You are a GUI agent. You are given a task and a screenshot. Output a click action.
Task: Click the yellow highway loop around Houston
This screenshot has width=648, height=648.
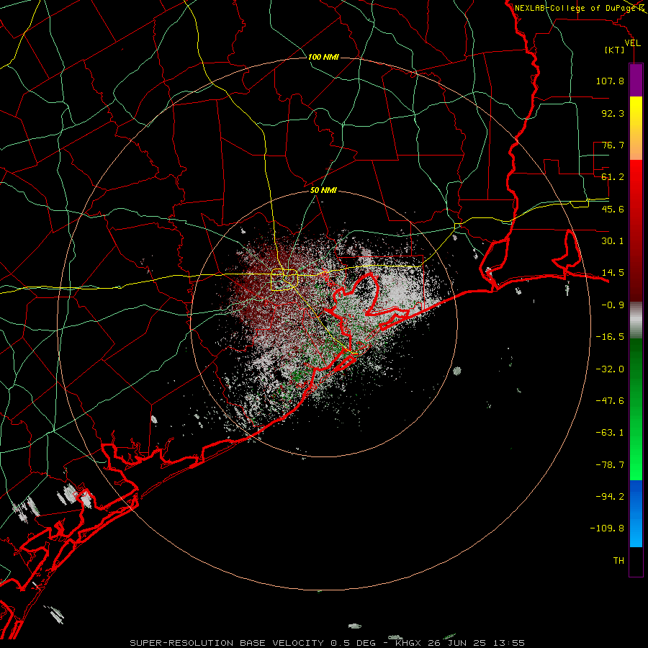tap(284, 280)
